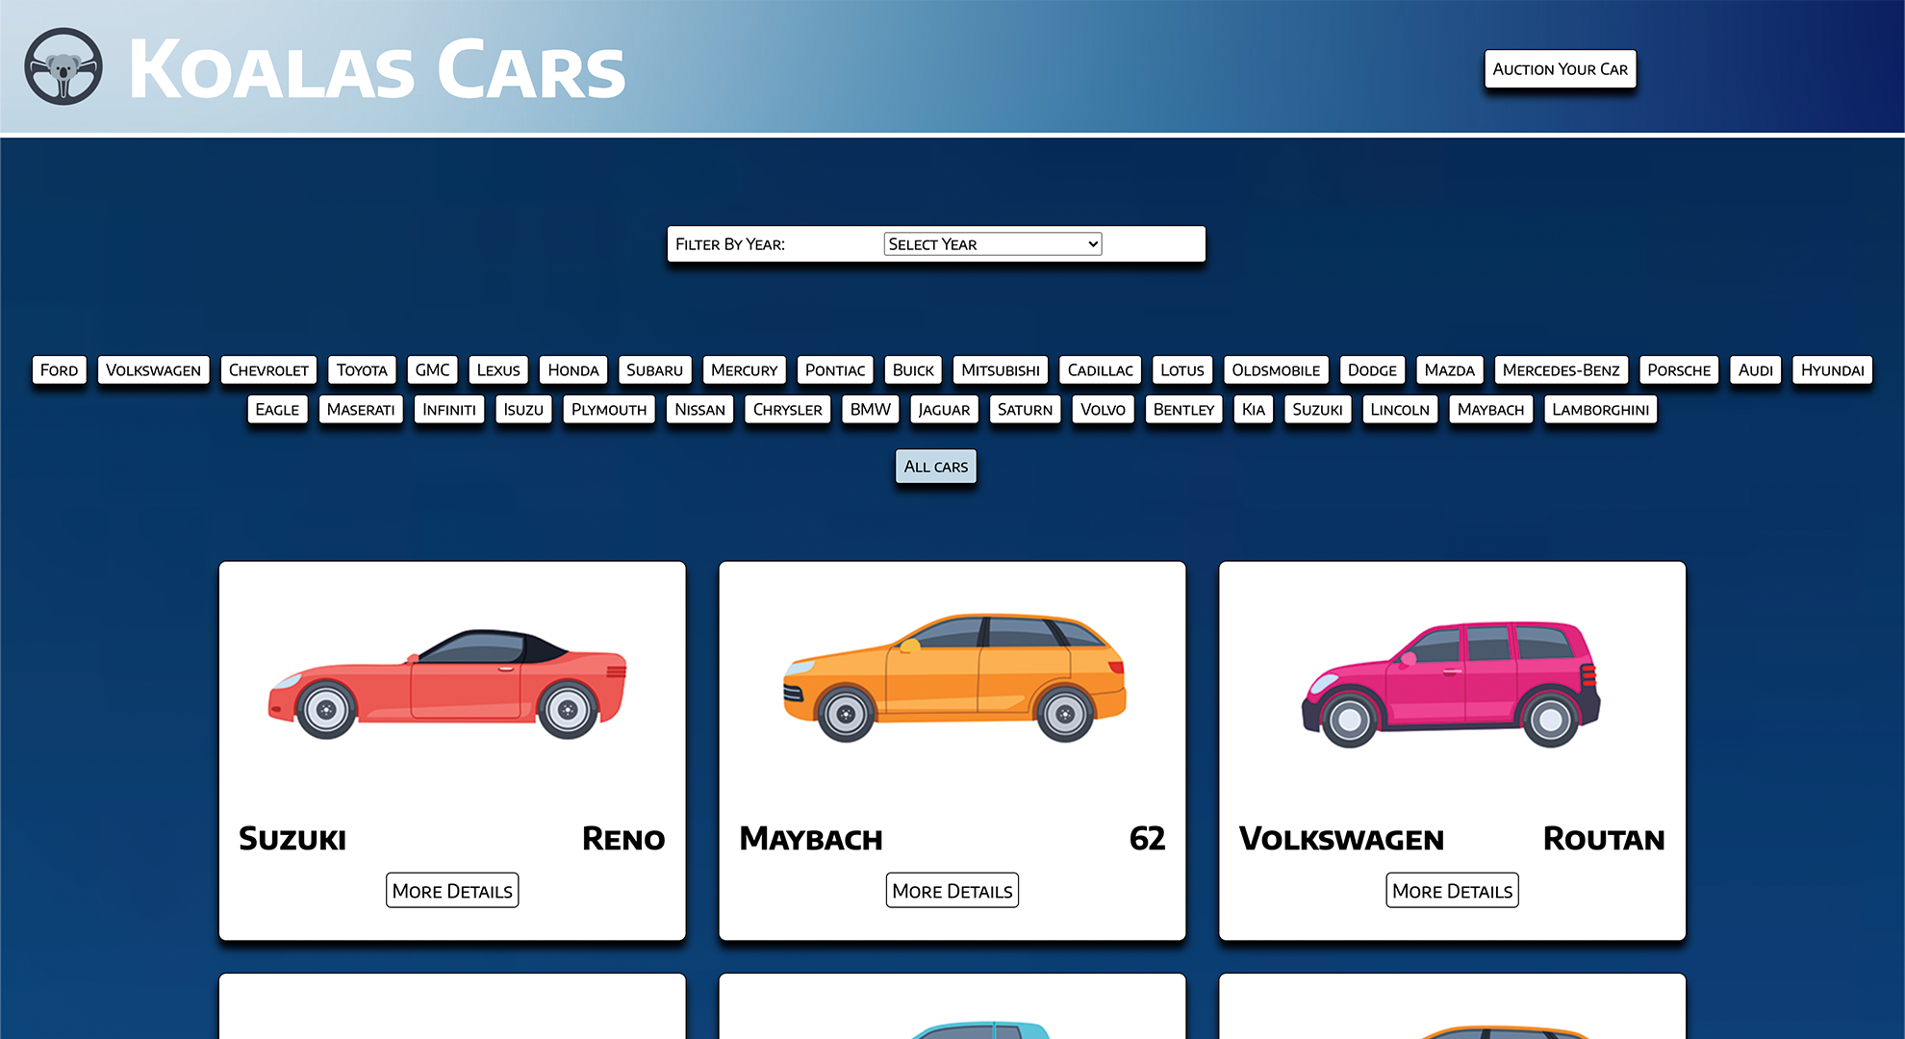View More Details for Maybach 62
This screenshot has height=1039, width=1905.
952,891
